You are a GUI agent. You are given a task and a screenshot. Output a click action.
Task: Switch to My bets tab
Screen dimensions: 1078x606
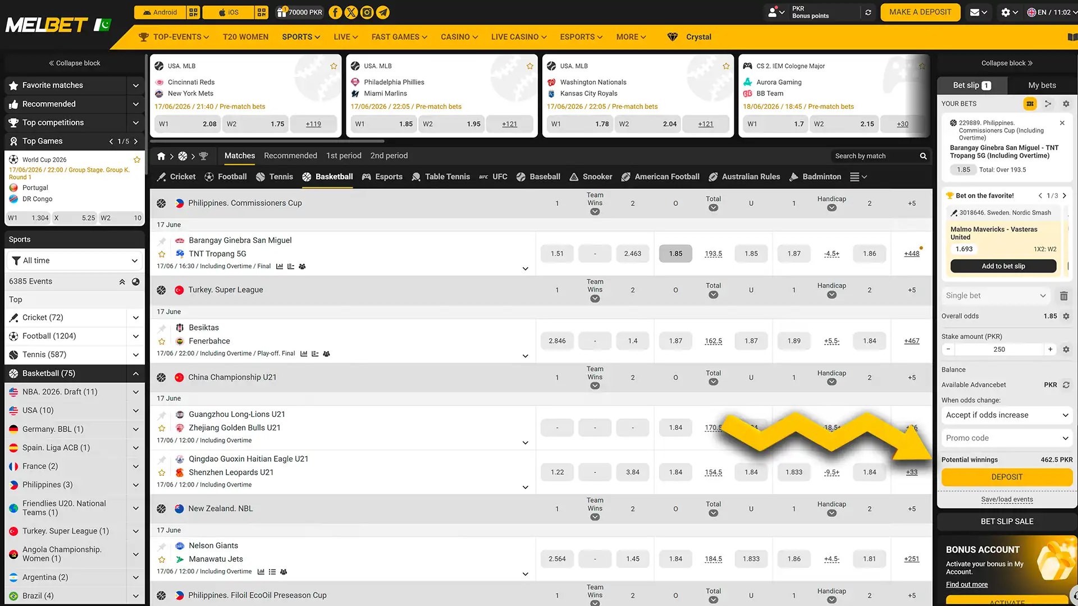1042,85
